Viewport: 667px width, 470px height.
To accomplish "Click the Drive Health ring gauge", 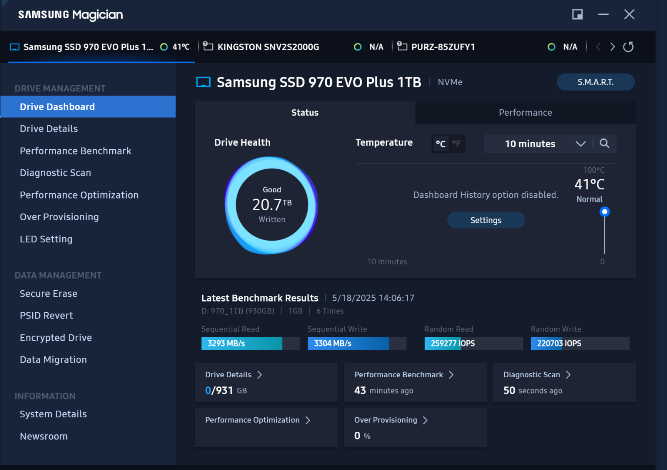I will [x=272, y=205].
